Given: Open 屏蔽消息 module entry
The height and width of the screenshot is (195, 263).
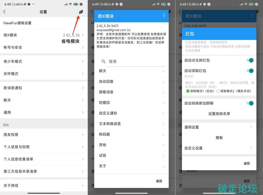Looking at the screenshot, I should (x=131, y=92).
